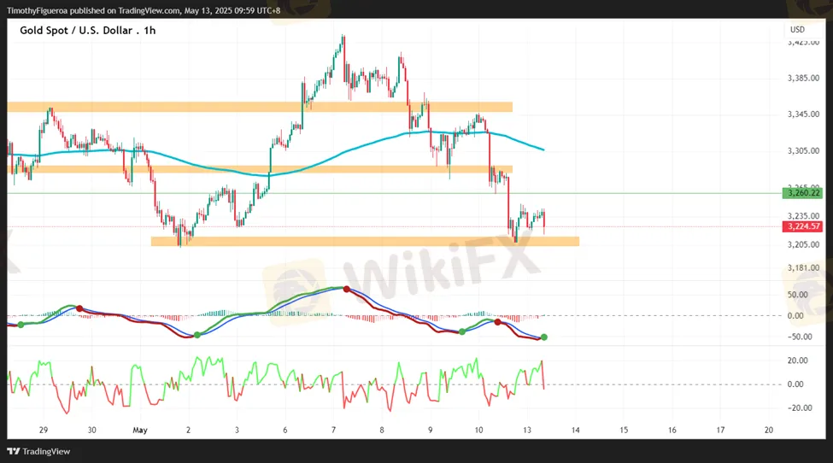Click the -20.00 oscillator scale label
Screen dimensions: 833x463
tap(800, 407)
